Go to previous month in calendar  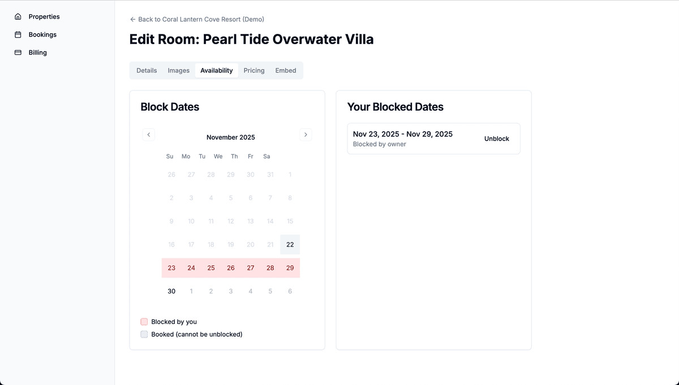click(148, 135)
